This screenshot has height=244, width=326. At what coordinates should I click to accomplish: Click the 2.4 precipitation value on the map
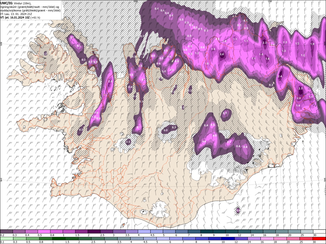[280, 76]
